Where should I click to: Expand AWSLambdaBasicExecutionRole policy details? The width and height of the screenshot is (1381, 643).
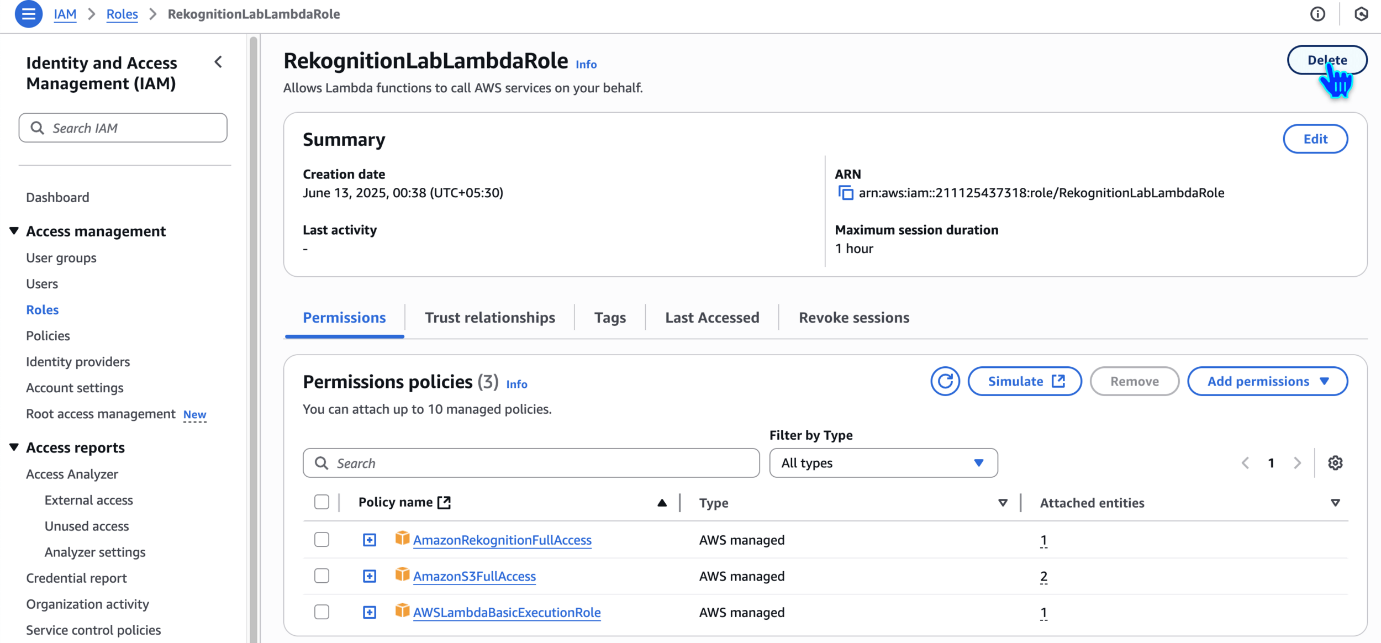coord(370,612)
